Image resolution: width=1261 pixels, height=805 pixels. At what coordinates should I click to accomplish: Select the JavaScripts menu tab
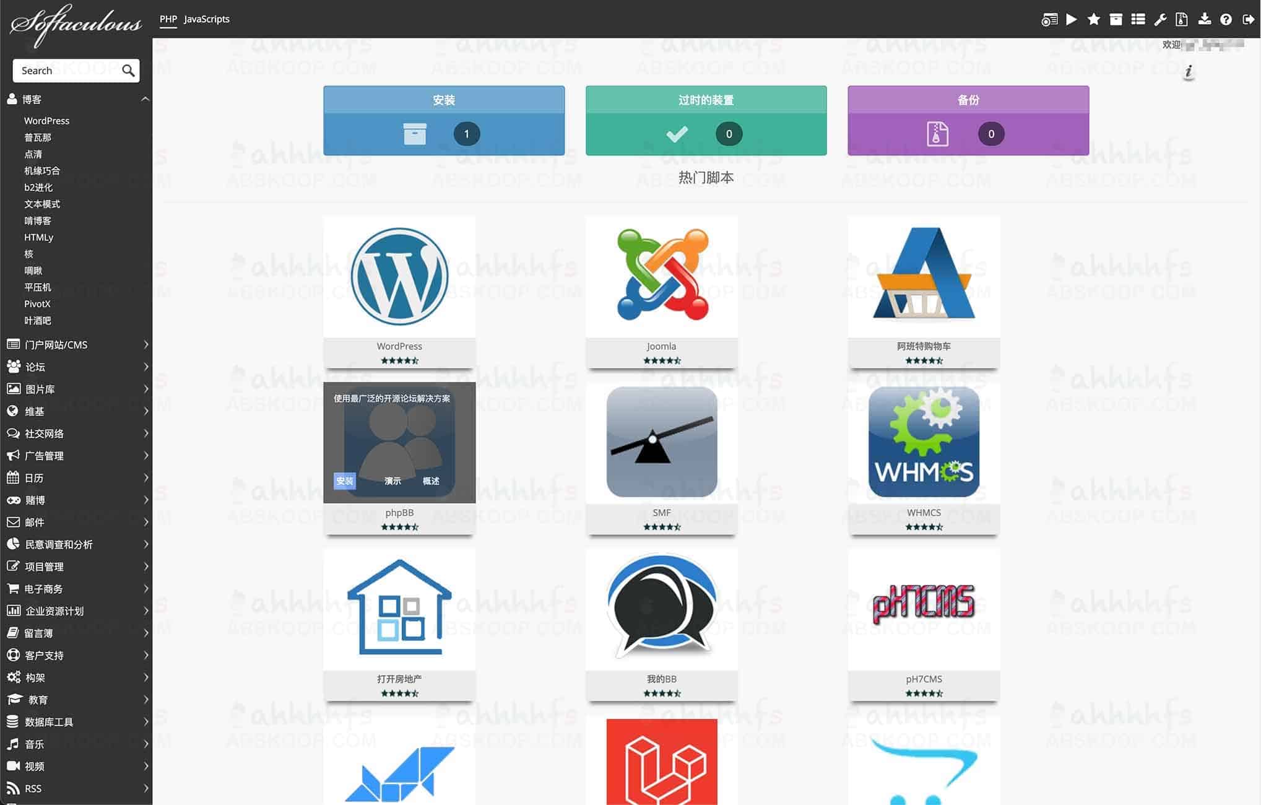point(206,19)
